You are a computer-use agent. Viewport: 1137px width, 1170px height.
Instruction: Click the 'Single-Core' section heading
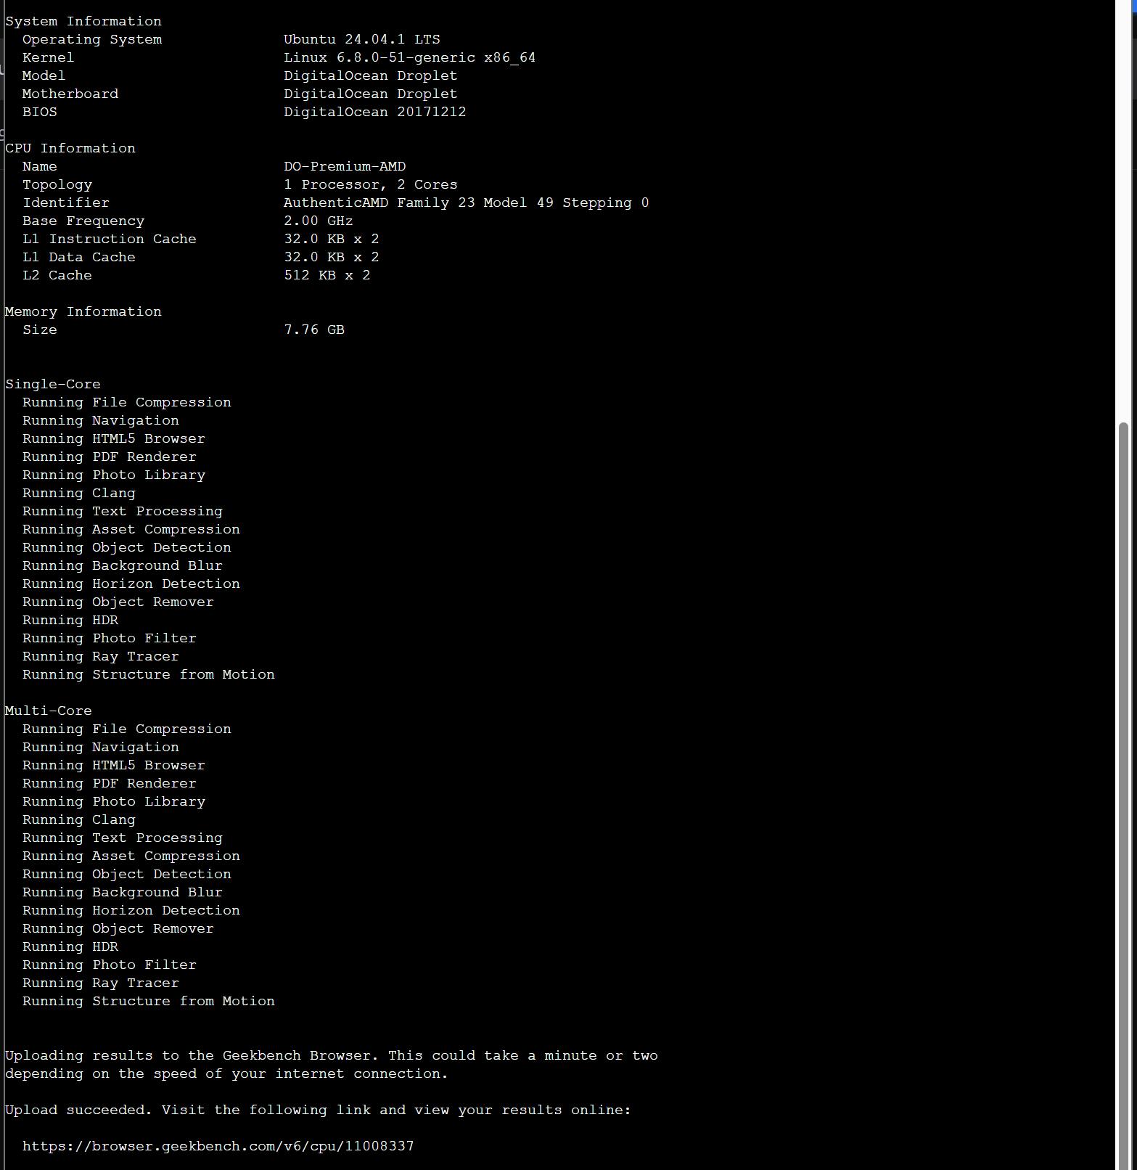pyautogui.click(x=53, y=384)
